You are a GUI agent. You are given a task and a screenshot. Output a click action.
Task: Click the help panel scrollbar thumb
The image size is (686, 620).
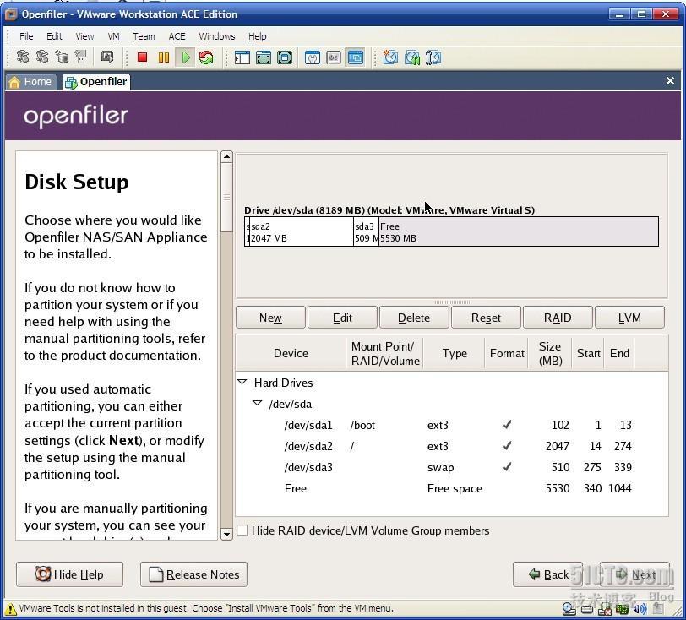226,198
